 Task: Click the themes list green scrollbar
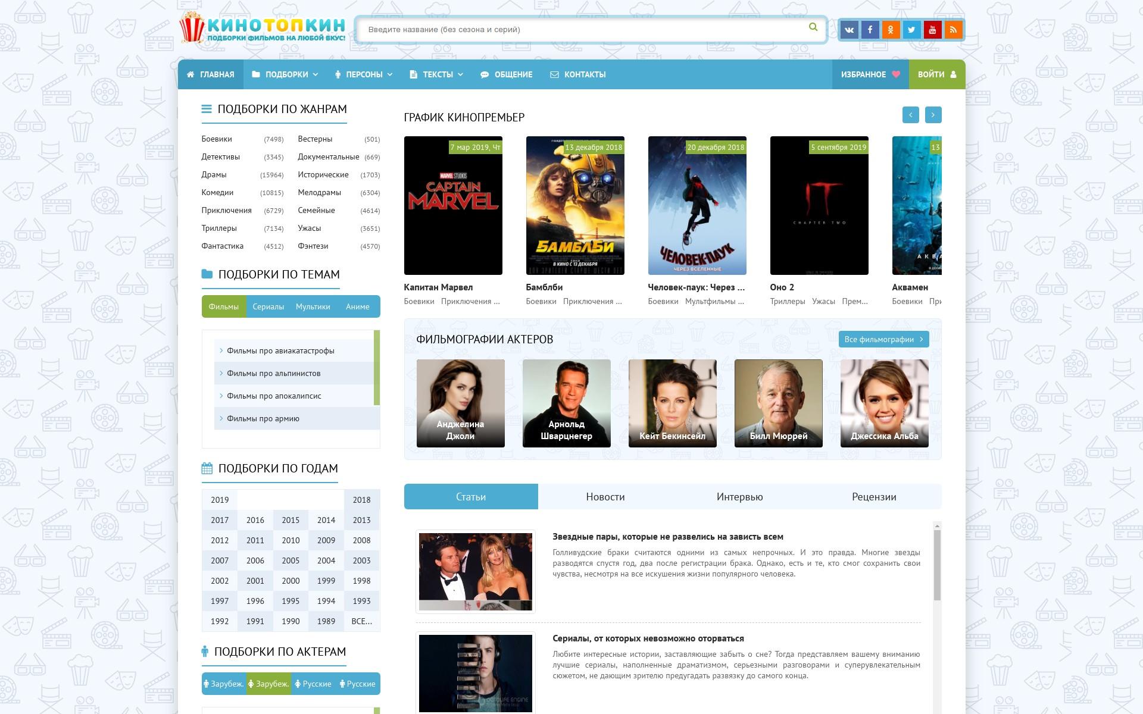(377, 368)
